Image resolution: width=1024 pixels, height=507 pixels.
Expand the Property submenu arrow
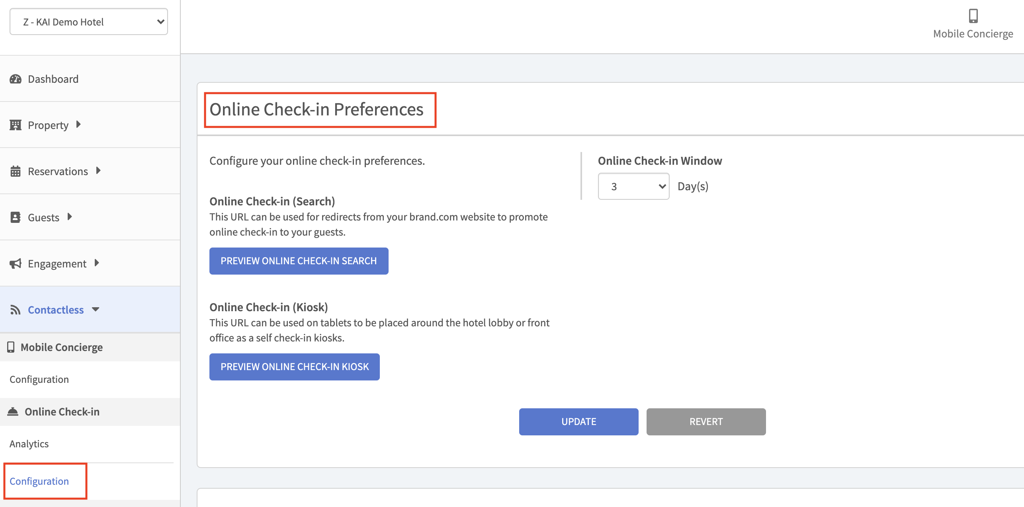[x=78, y=125]
